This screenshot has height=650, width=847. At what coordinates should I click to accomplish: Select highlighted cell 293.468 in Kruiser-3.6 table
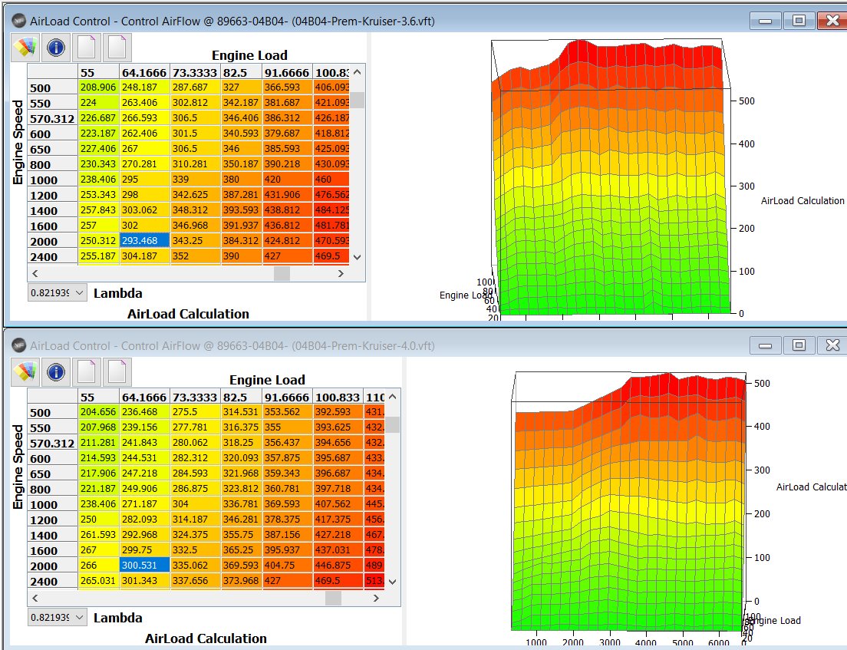coord(145,240)
